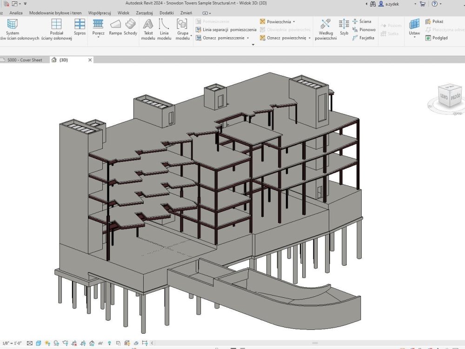
Task: Open the Dodatki ribbon tab
Action: [166, 13]
